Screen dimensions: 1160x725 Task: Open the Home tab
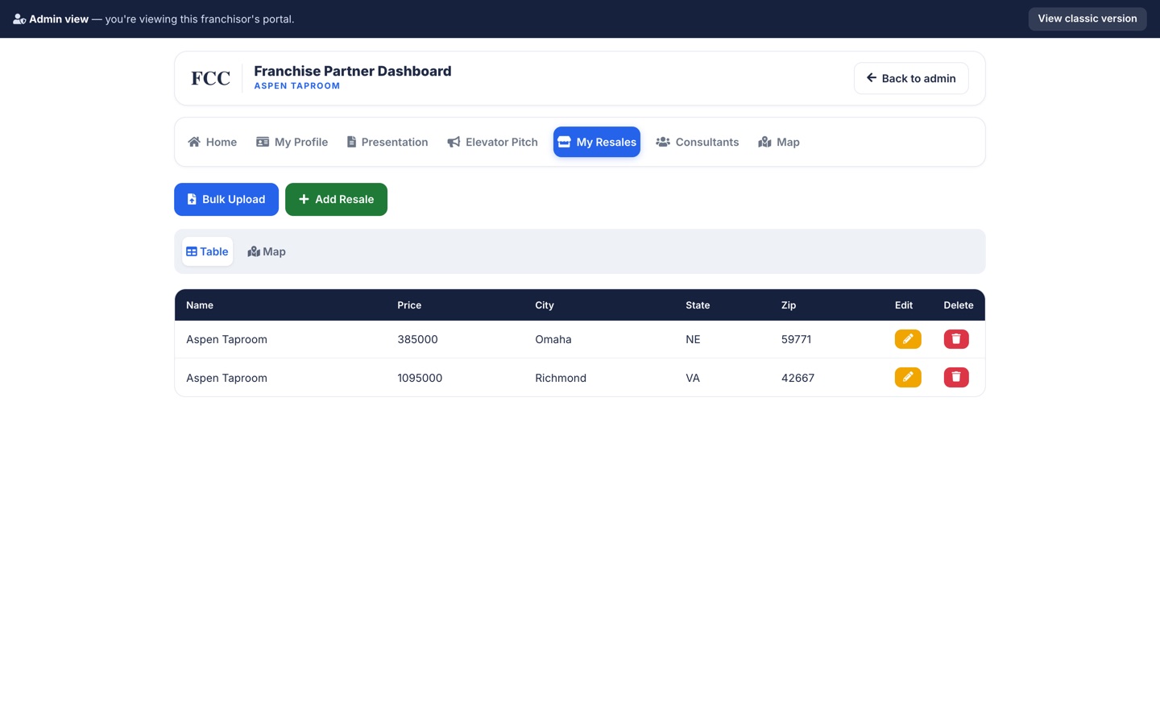pos(213,142)
